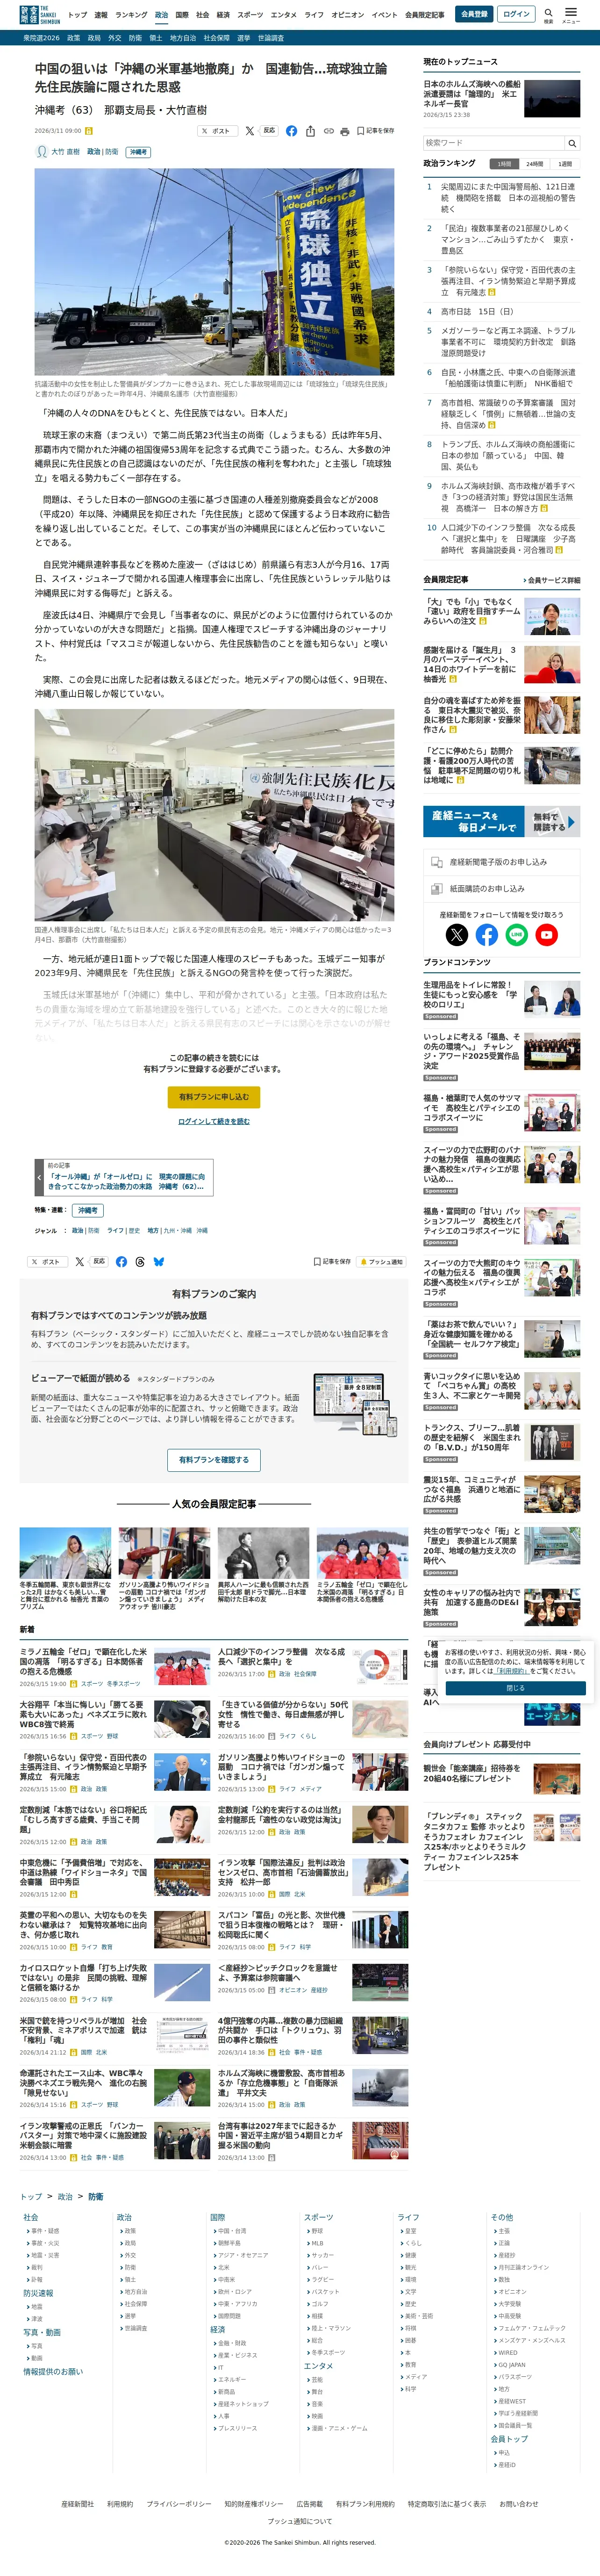The image size is (600, 2576).
Task: Share on X icon in bottom share bar
Action: pos(80,1262)
